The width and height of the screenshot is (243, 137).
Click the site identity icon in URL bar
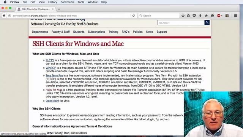[9, 16]
